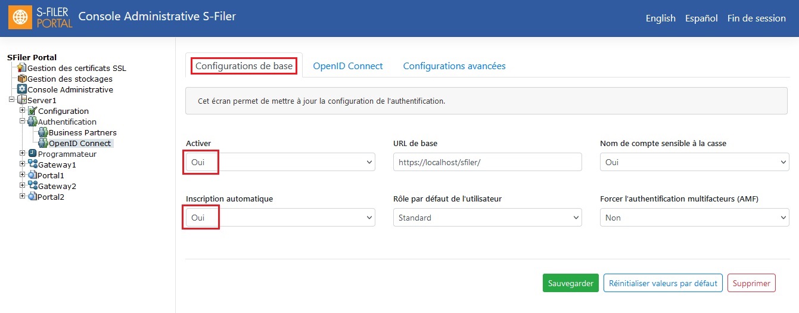The image size is (799, 313).
Task: Select Gestion des certificats SSL in tree
Action: (77, 68)
